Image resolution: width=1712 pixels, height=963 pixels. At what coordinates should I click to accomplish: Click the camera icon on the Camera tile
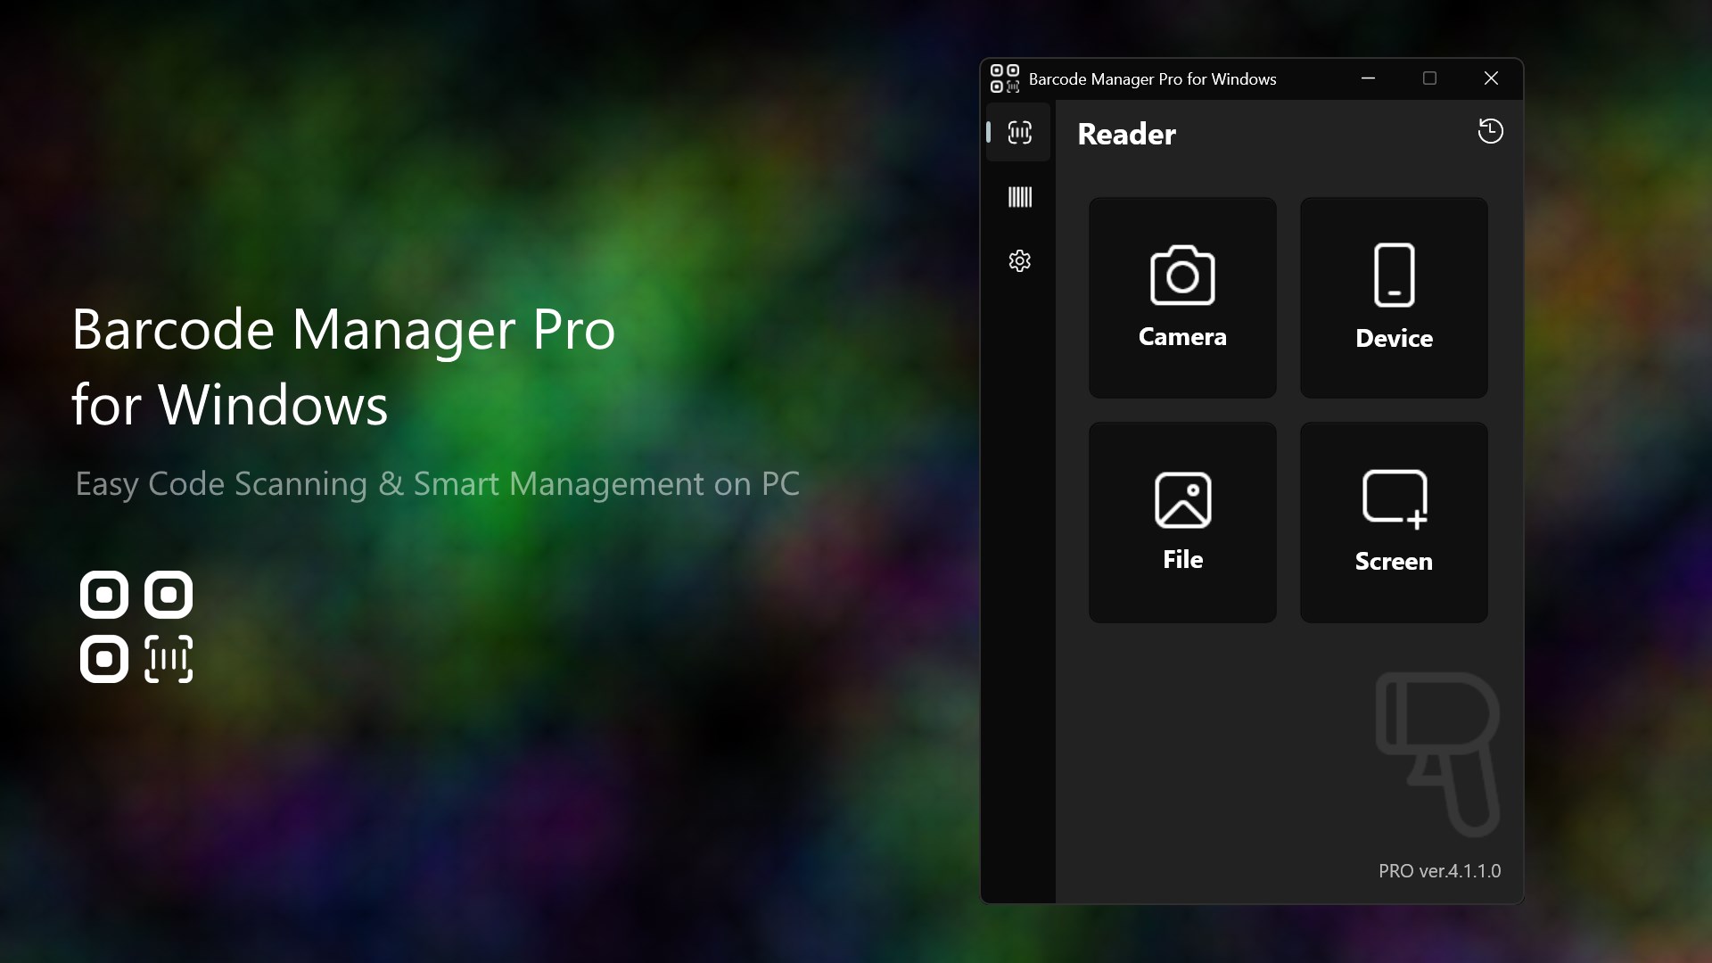(1182, 275)
